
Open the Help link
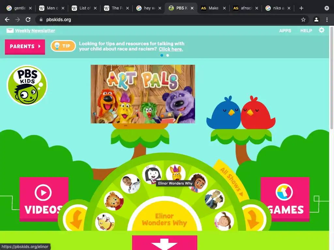click(306, 31)
